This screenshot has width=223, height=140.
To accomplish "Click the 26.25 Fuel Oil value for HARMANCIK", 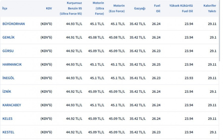I will (156, 64).
